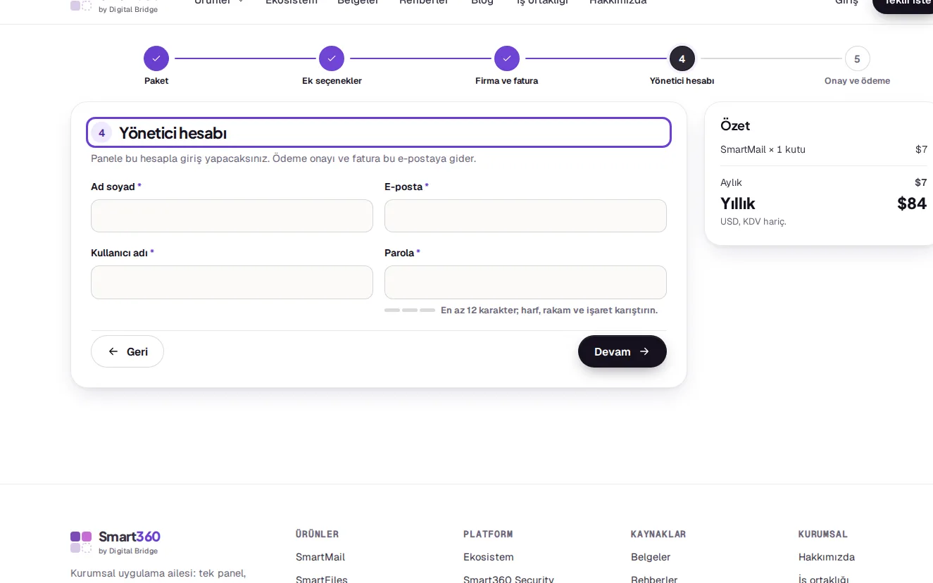The image size is (933, 583).
Task: Open SmartMail link in the footer
Action: coord(320,557)
